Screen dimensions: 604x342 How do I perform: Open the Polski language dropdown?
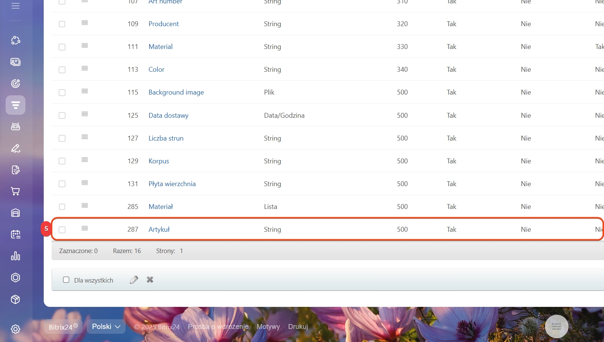tap(106, 327)
